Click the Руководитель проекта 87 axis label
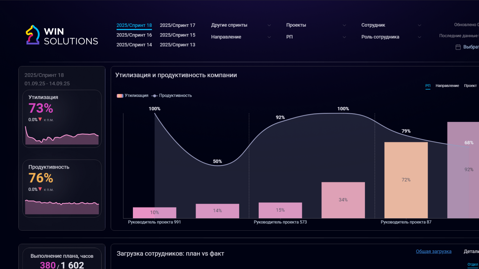This screenshot has height=269, width=479. point(406,222)
